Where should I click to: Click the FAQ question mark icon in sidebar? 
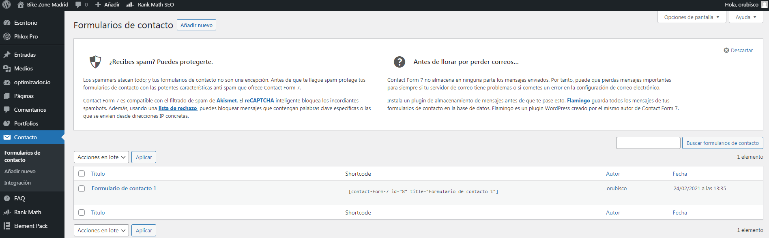click(x=7, y=198)
